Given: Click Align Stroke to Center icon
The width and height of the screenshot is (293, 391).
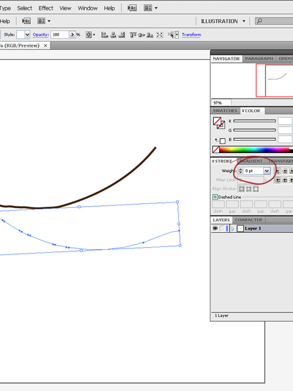Looking at the screenshot, I should pyautogui.click(x=241, y=189).
